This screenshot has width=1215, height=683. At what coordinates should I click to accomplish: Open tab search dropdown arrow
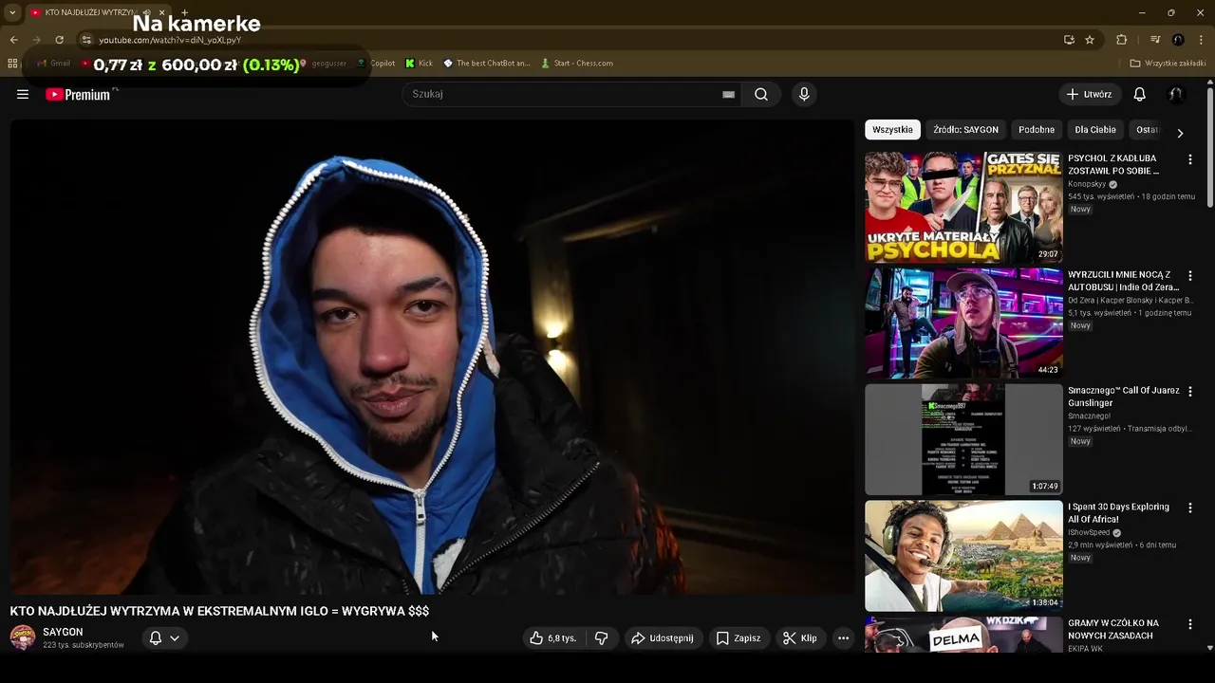click(x=12, y=12)
